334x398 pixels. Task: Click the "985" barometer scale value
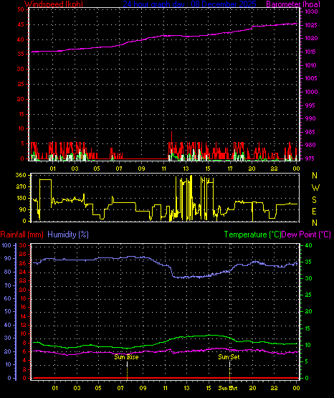coord(310,132)
